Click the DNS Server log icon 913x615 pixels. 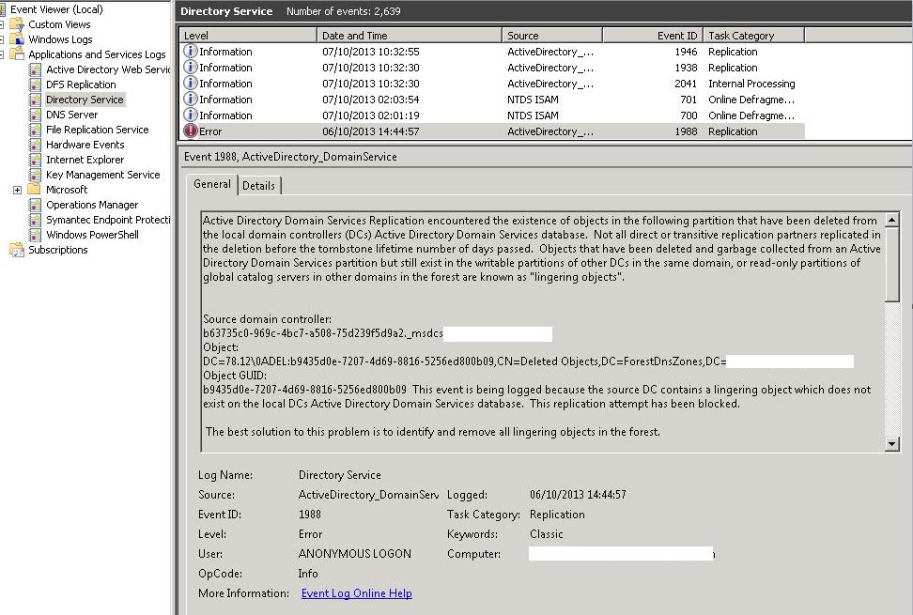[35, 115]
